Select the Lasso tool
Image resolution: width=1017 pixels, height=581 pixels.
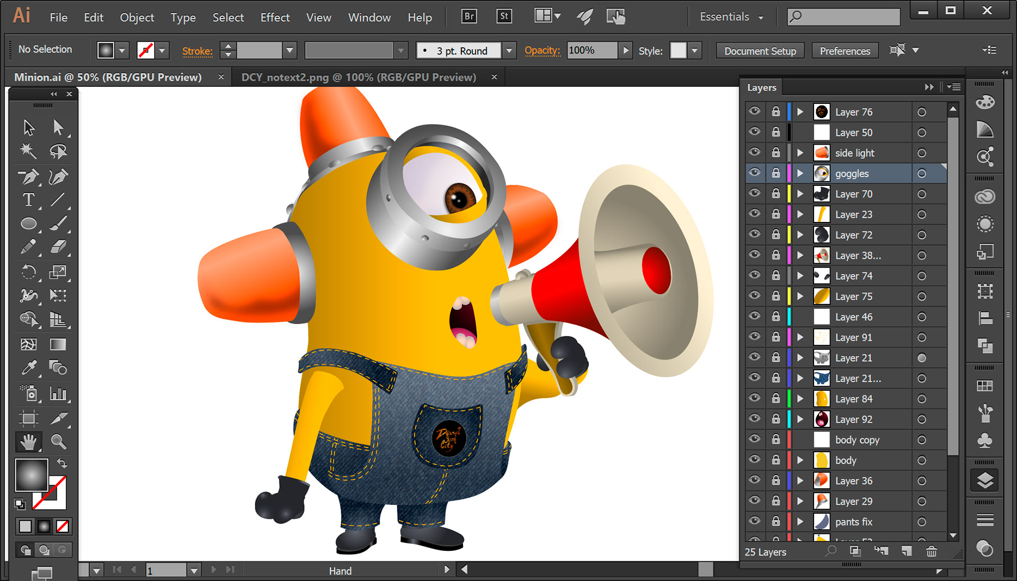pos(58,152)
